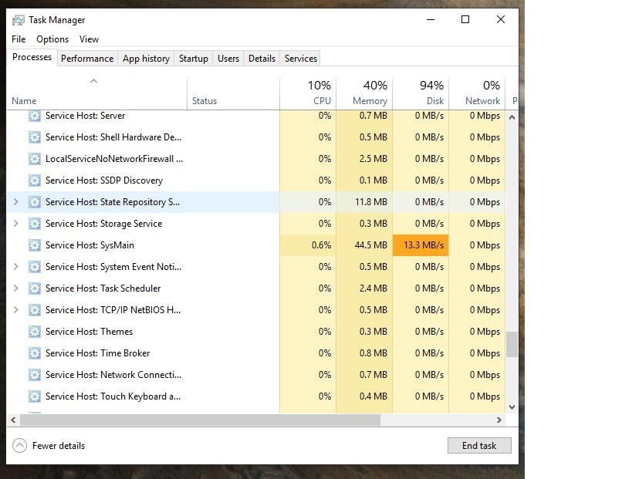The image size is (632, 479).
Task: Sort by the Name column header
Action: 96,93
